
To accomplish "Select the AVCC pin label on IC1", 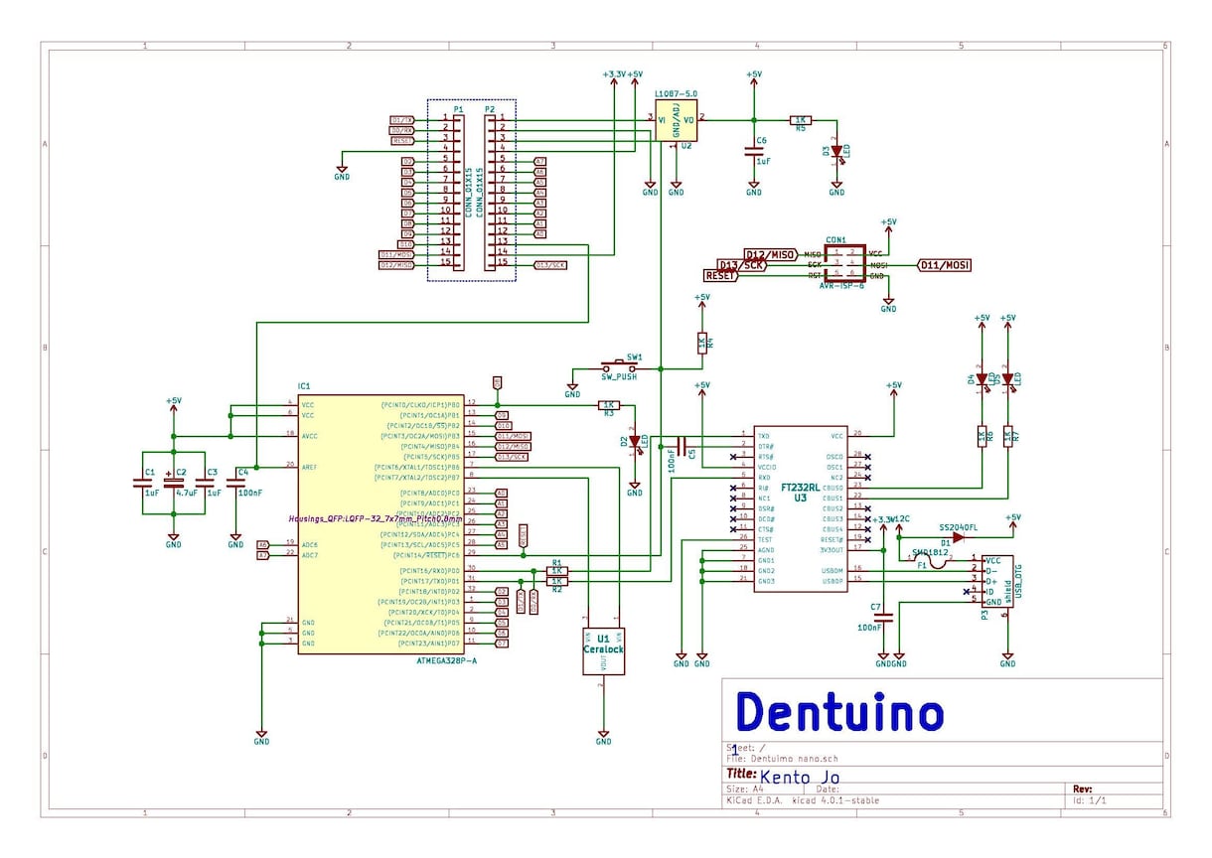I will 311,435.
